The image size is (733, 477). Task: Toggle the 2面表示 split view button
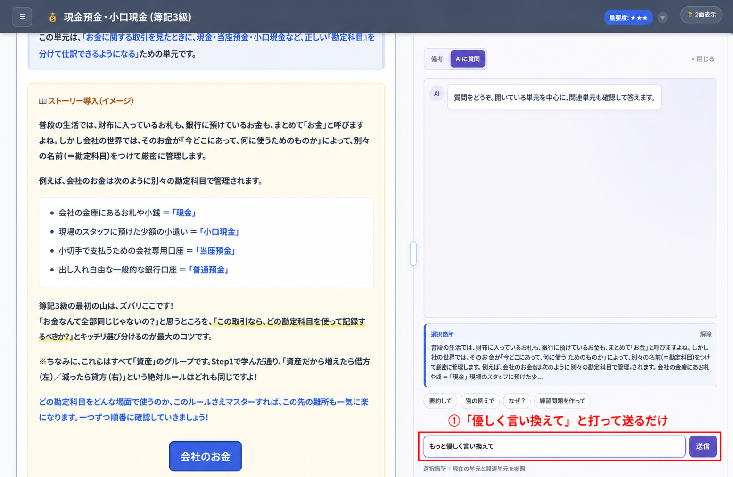701,15
